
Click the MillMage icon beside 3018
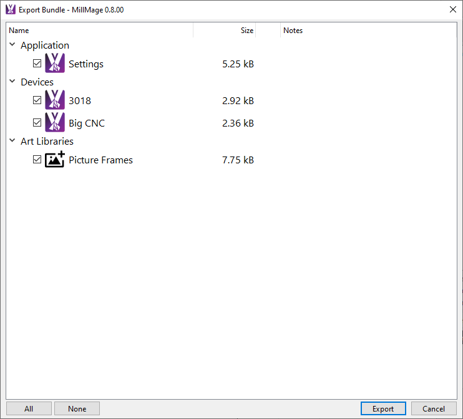(55, 100)
